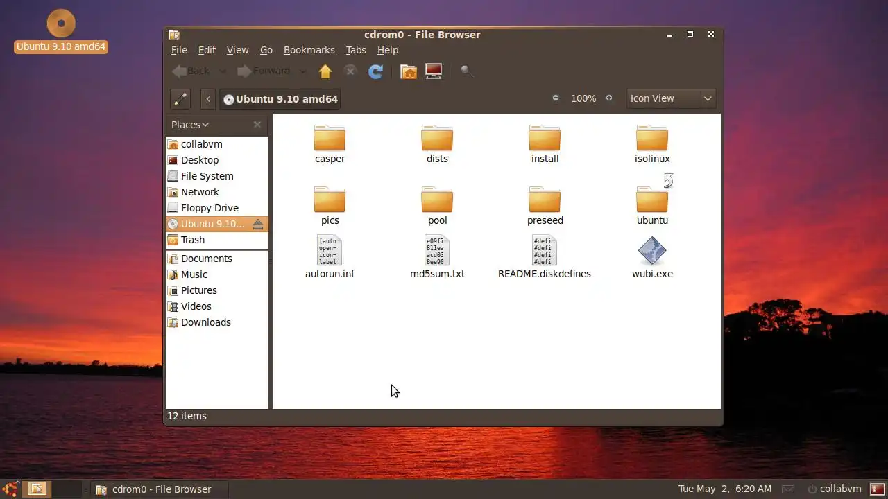Select the ubuntu symlink folder
This screenshot has height=499, width=888.
[x=652, y=200]
